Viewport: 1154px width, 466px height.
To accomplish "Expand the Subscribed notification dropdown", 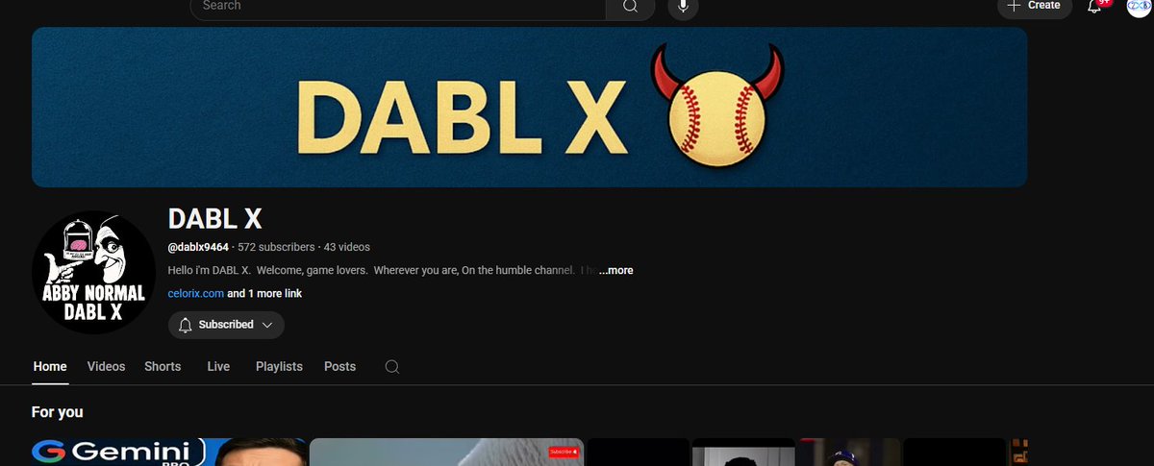I will 226,325.
